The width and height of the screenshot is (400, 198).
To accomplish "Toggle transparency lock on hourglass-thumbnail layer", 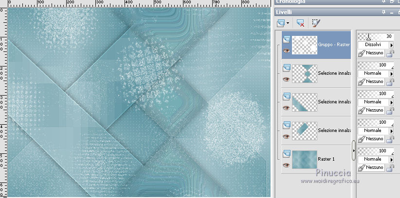I will click(x=390, y=82).
